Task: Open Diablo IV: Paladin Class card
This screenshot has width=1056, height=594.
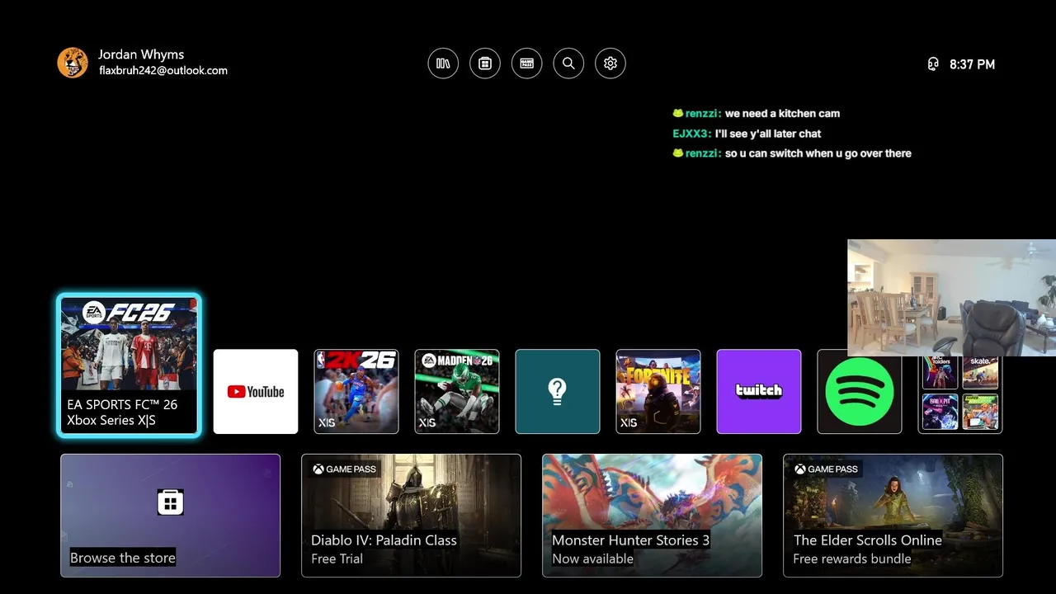Action: [411, 516]
